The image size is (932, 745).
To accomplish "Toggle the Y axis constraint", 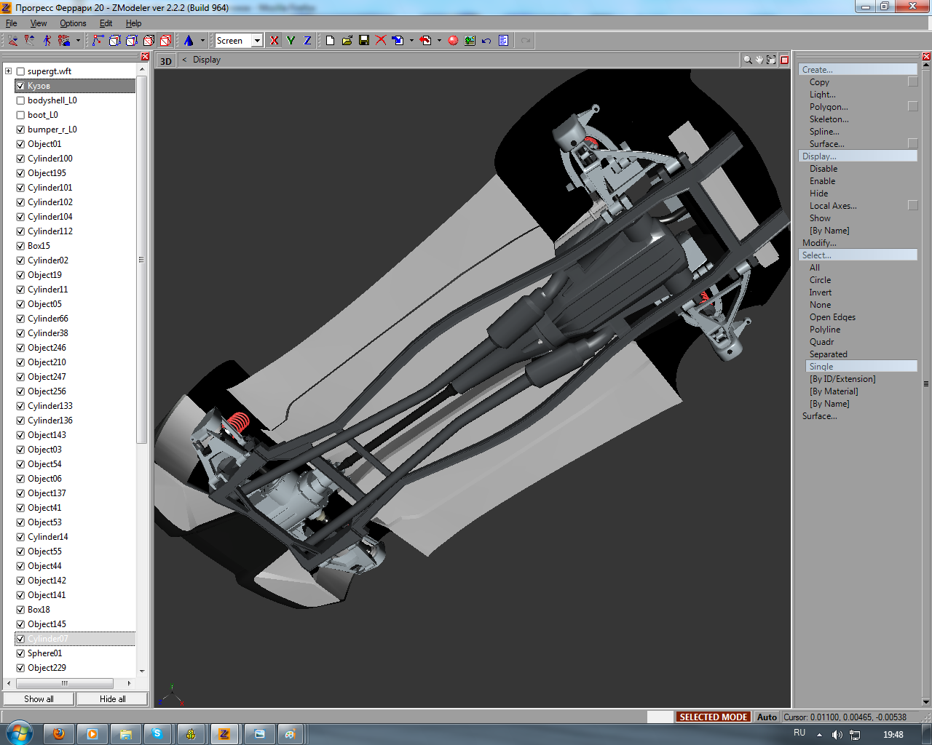I will [291, 41].
